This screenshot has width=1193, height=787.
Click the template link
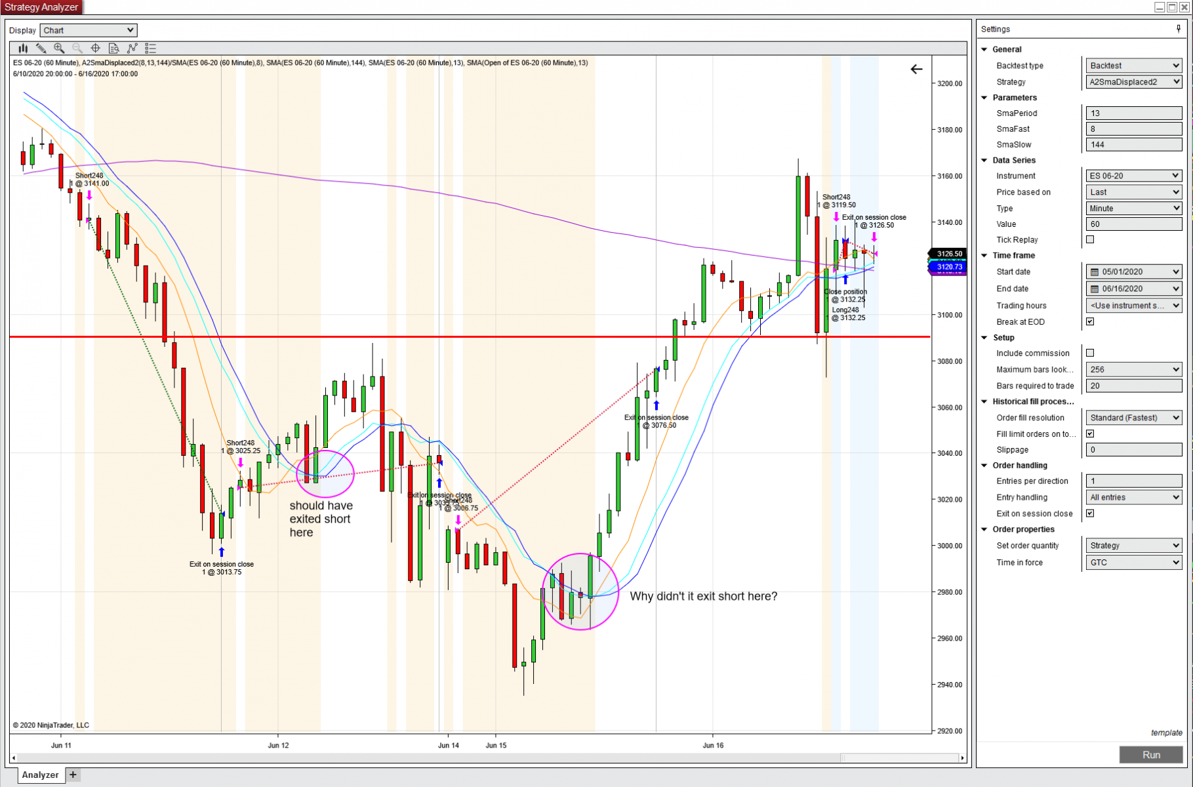tap(1166, 733)
